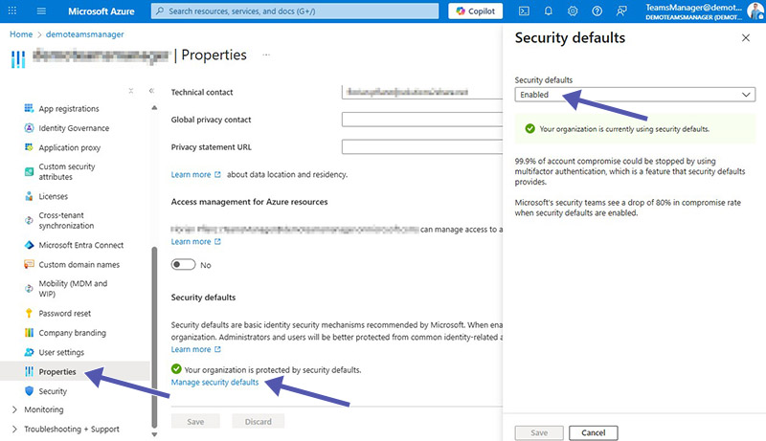Click Save in Security defaults panel
The height and width of the screenshot is (441, 766).
pyautogui.click(x=539, y=432)
